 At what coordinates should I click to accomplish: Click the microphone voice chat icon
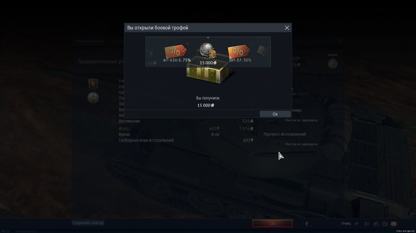306,224
